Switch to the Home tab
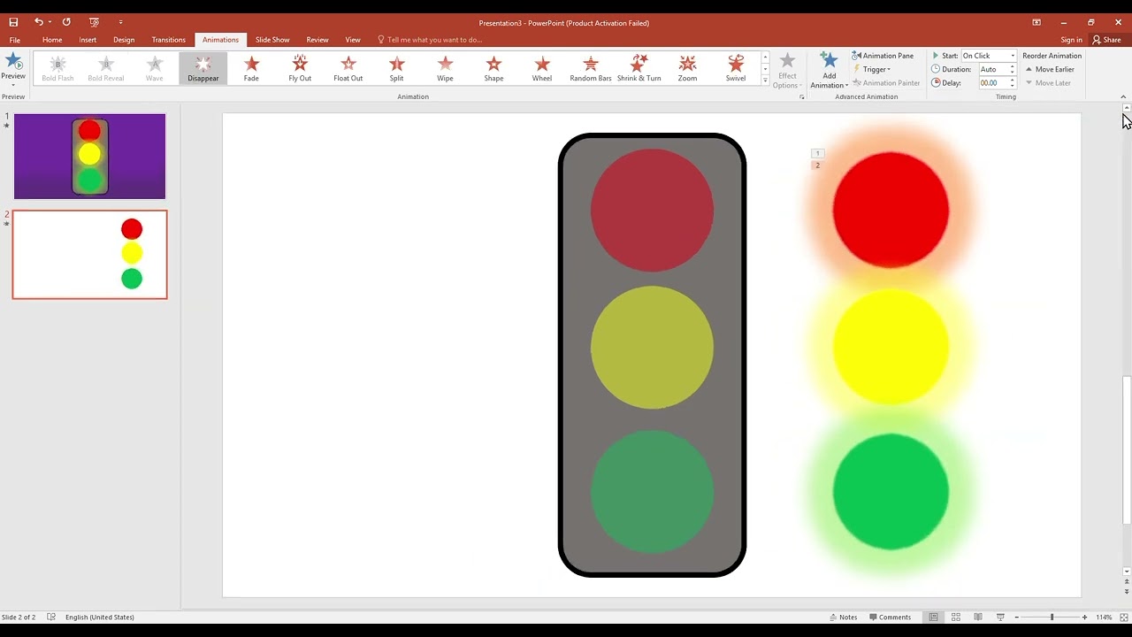Viewport: 1132px width, 637px height. click(52, 40)
